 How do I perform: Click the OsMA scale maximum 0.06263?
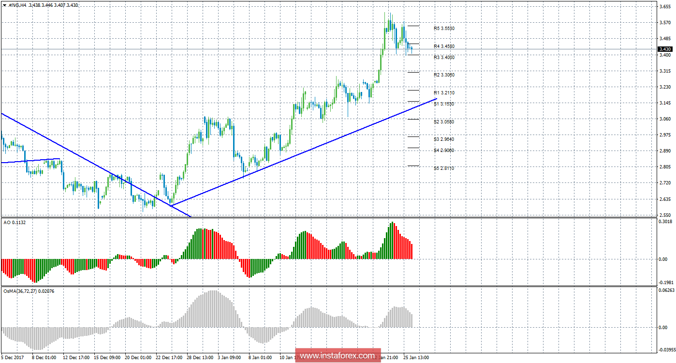666,290
